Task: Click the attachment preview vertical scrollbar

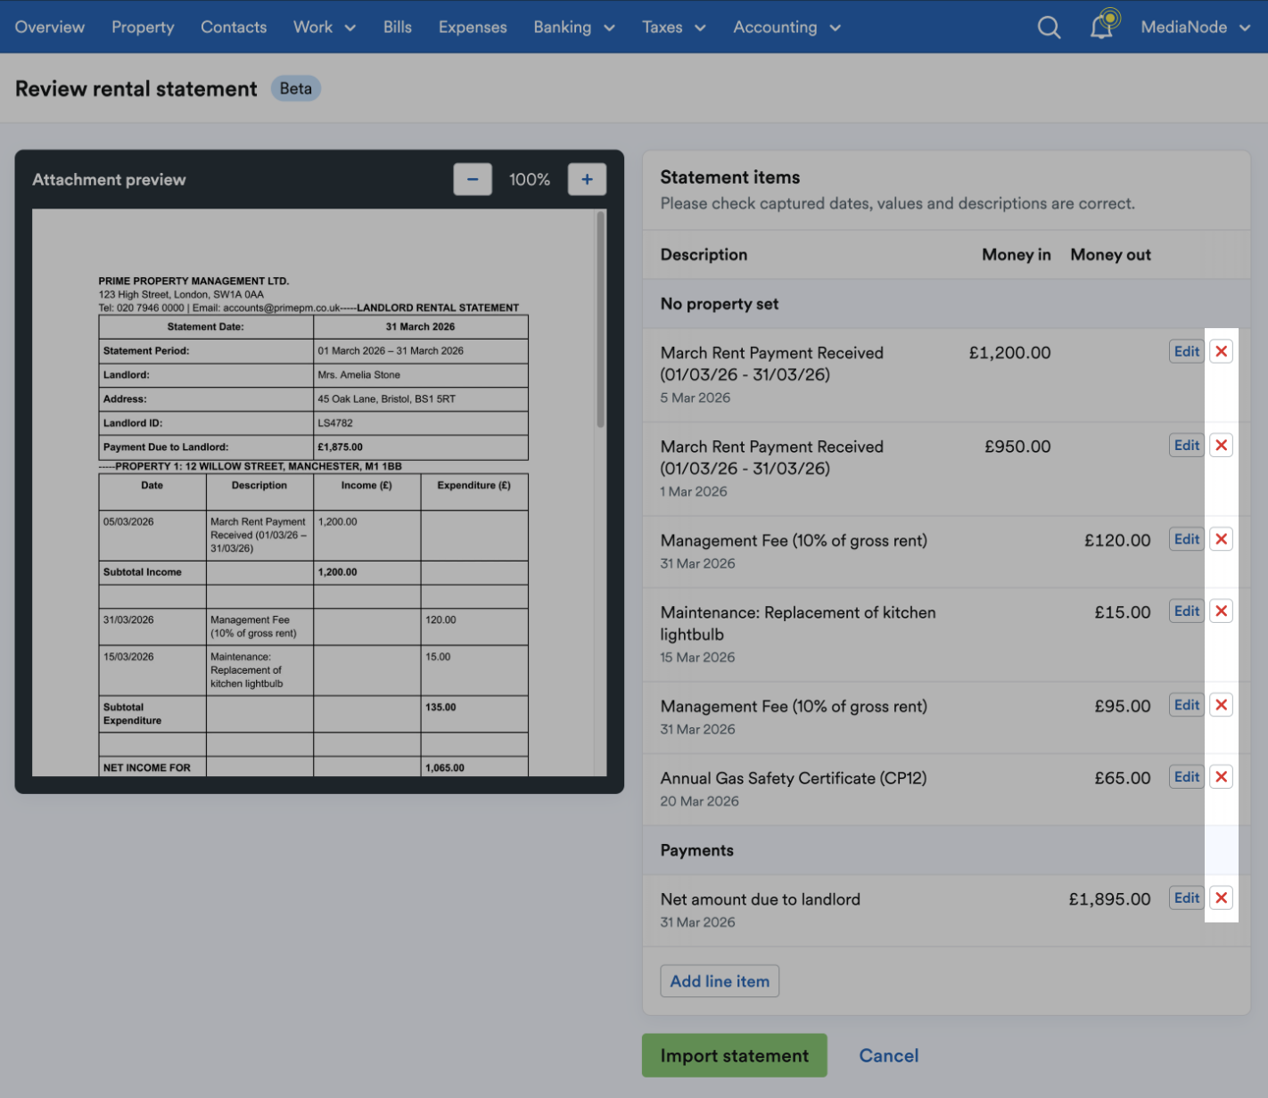Action: point(601,319)
